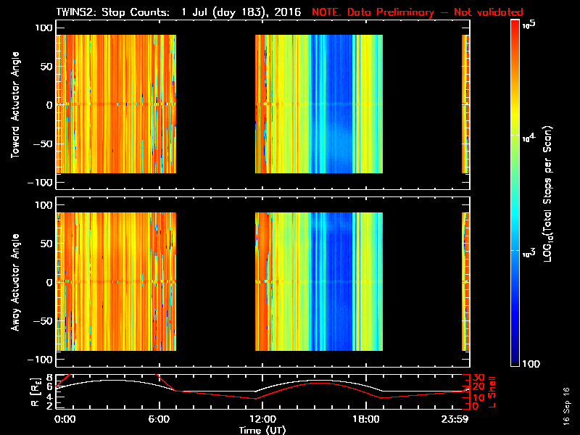Click the "6:00" time axis label
Viewport: 580px width, 435px height.
click(159, 420)
